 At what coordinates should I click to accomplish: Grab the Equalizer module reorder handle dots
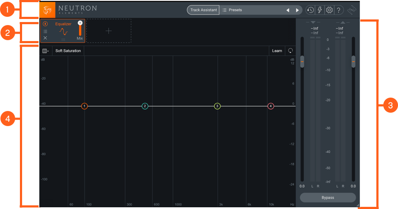pos(64,40)
